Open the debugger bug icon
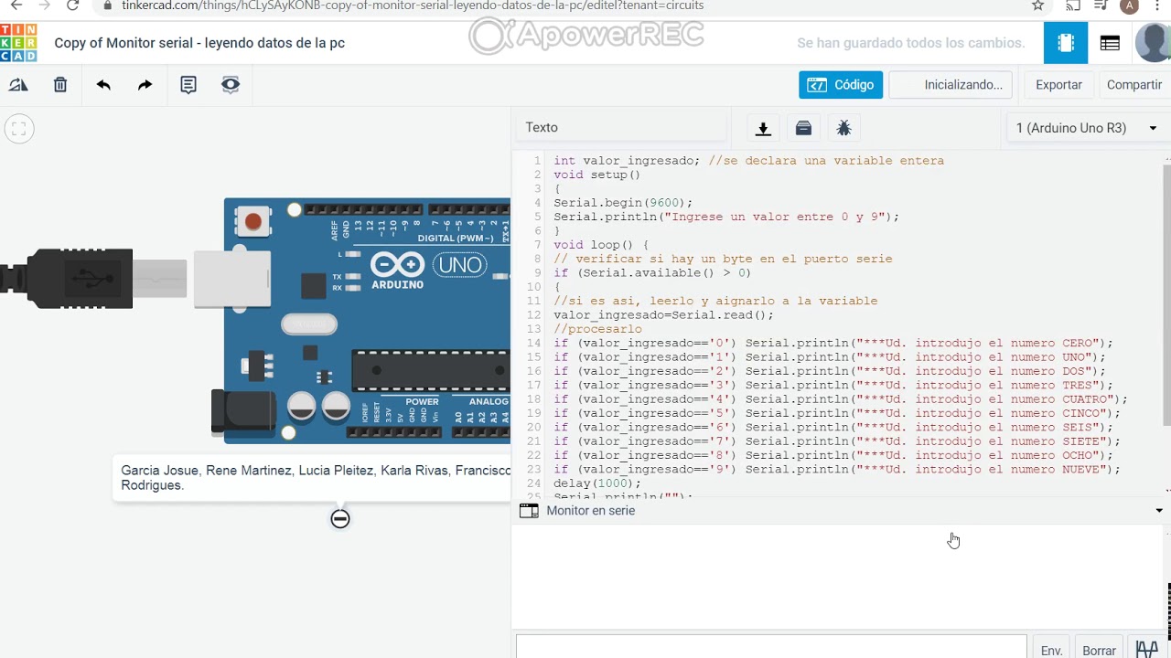The height and width of the screenshot is (658, 1171). pyautogui.click(x=843, y=128)
